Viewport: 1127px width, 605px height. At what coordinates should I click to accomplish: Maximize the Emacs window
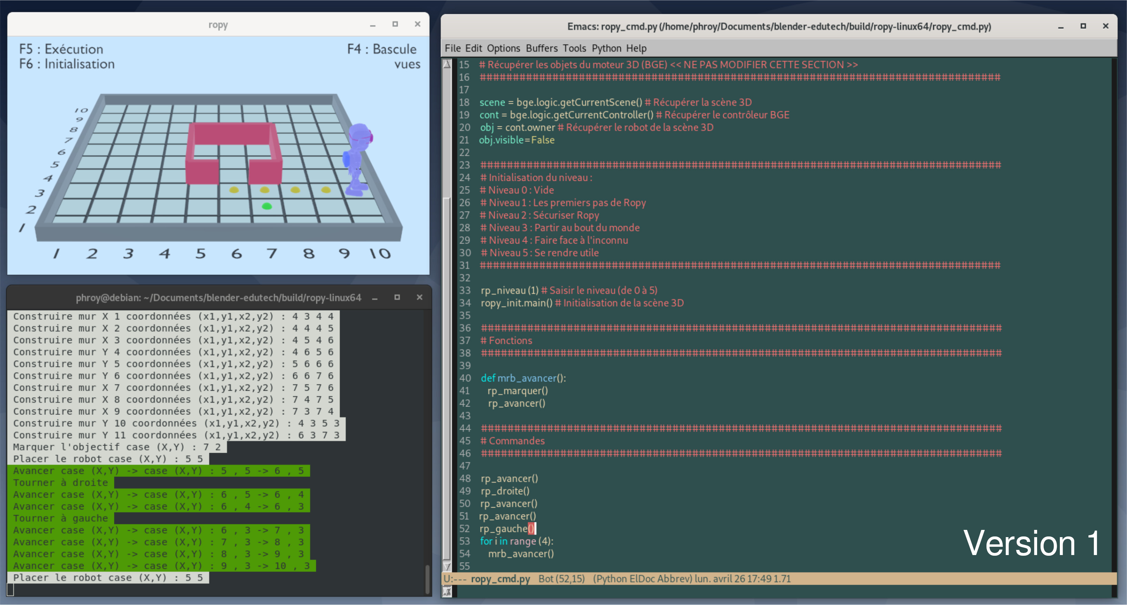point(1083,26)
